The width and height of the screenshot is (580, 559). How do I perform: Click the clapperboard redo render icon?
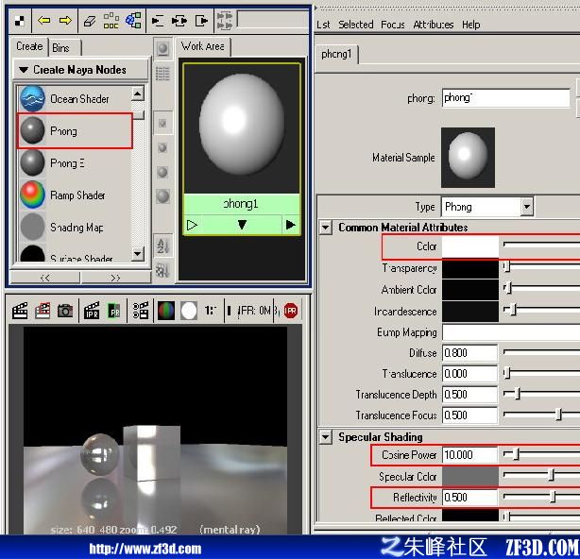click(x=20, y=311)
